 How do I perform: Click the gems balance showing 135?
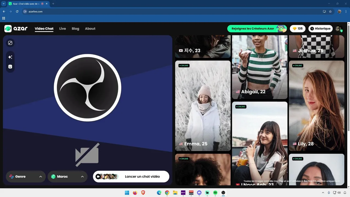tap(297, 28)
